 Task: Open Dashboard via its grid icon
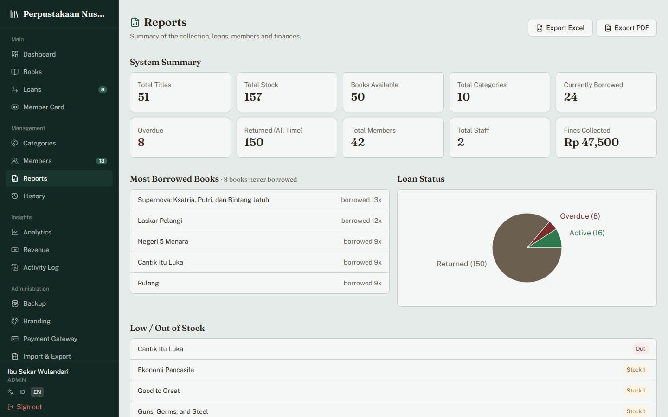point(15,54)
